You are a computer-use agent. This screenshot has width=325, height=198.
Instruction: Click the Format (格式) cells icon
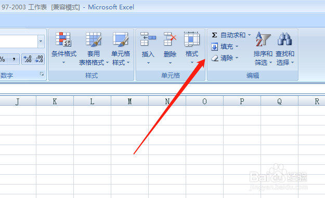(192, 39)
